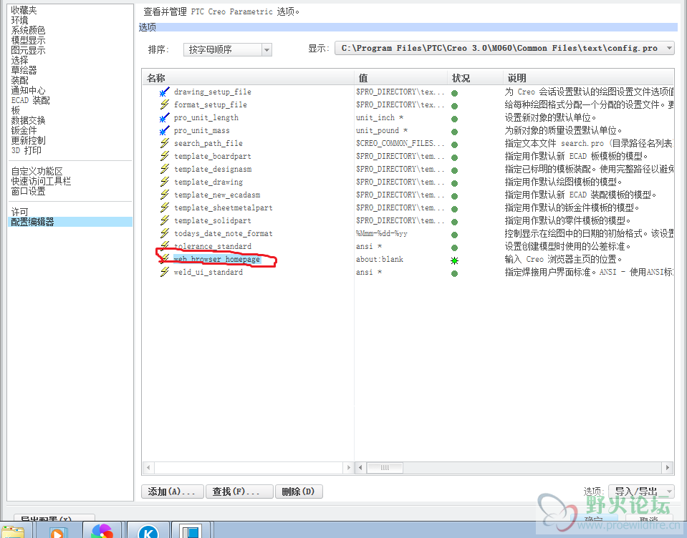The image size is (687, 538).
Task: Open the 导入/导出 options dropdown
Action: (641, 491)
